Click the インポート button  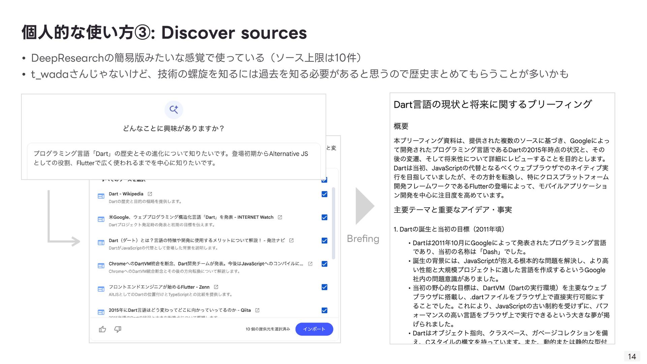point(314,329)
